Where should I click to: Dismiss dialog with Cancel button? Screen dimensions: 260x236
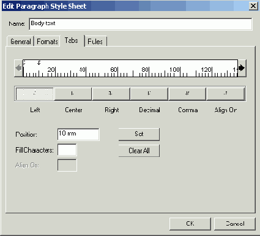tap(235, 224)
